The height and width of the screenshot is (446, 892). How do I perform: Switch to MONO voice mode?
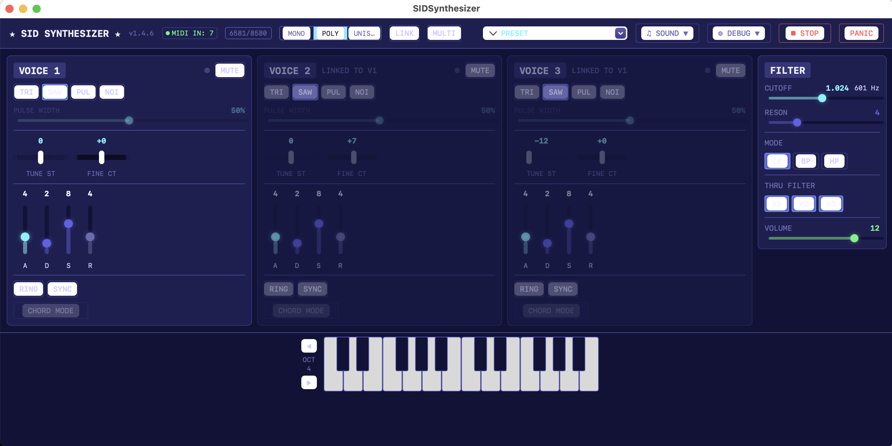(296, 33)
